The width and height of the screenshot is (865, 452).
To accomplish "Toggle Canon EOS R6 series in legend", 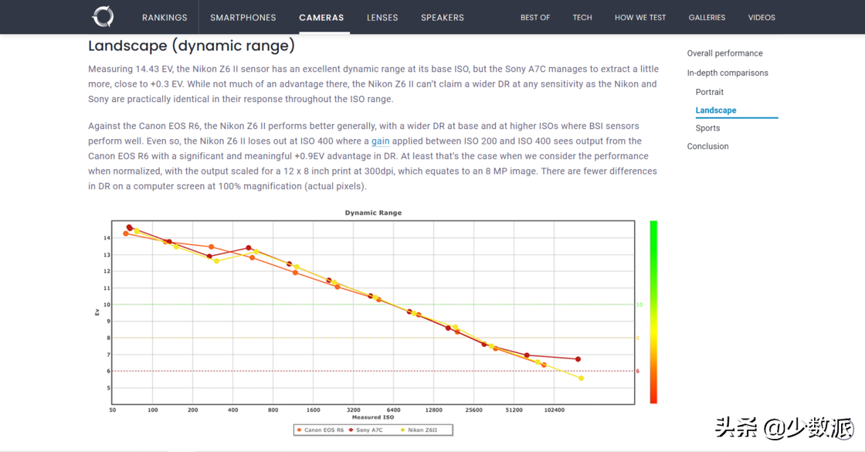I will (320, 430).
